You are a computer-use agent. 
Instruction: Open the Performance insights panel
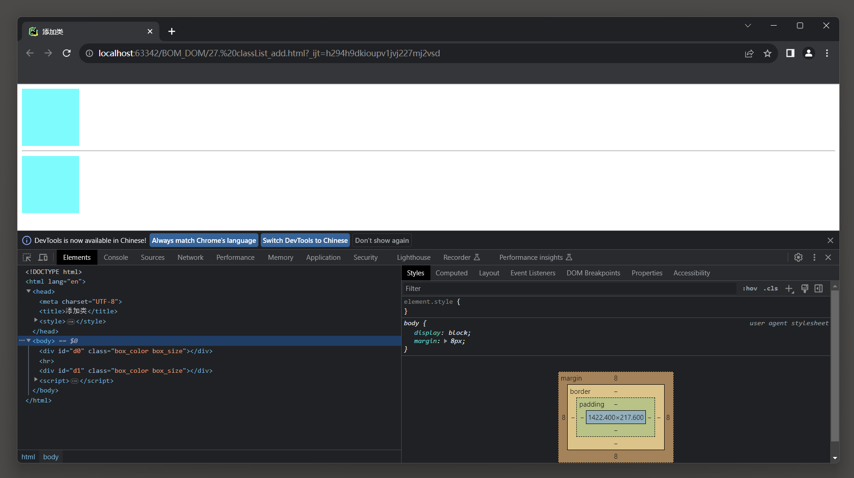coord(536,258)
